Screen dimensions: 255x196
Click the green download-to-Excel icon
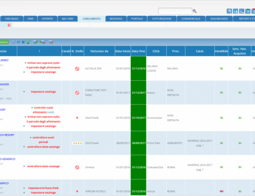click(x=28, y=42)
